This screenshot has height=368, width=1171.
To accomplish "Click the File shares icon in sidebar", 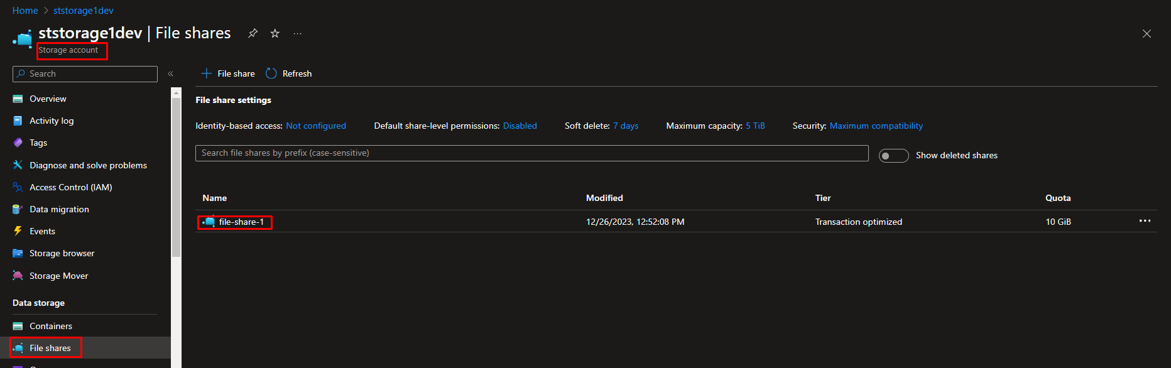I will pos(18,348).
